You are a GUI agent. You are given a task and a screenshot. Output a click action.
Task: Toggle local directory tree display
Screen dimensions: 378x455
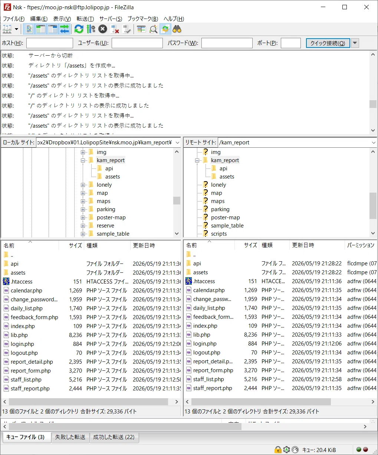(x=41, y=29)
